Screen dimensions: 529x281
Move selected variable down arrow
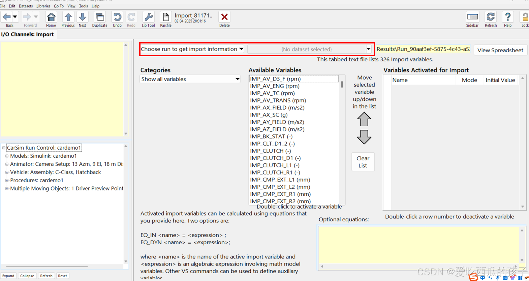364,137
